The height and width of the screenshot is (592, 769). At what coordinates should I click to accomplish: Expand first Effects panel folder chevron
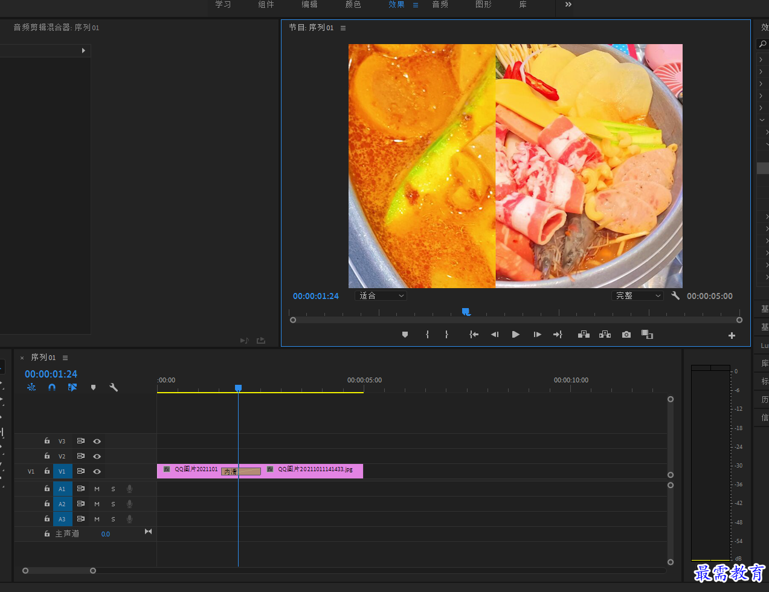[x=761, y=59]
